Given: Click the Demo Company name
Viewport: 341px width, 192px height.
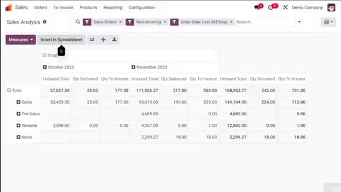Looking at the screenshot, I should tap(307, 7).
